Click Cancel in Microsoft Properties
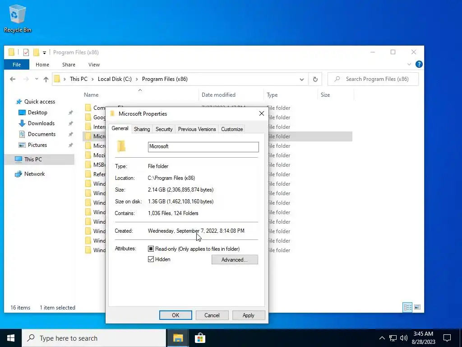This screenshot has height=347, width=462. tap(212, 315)
